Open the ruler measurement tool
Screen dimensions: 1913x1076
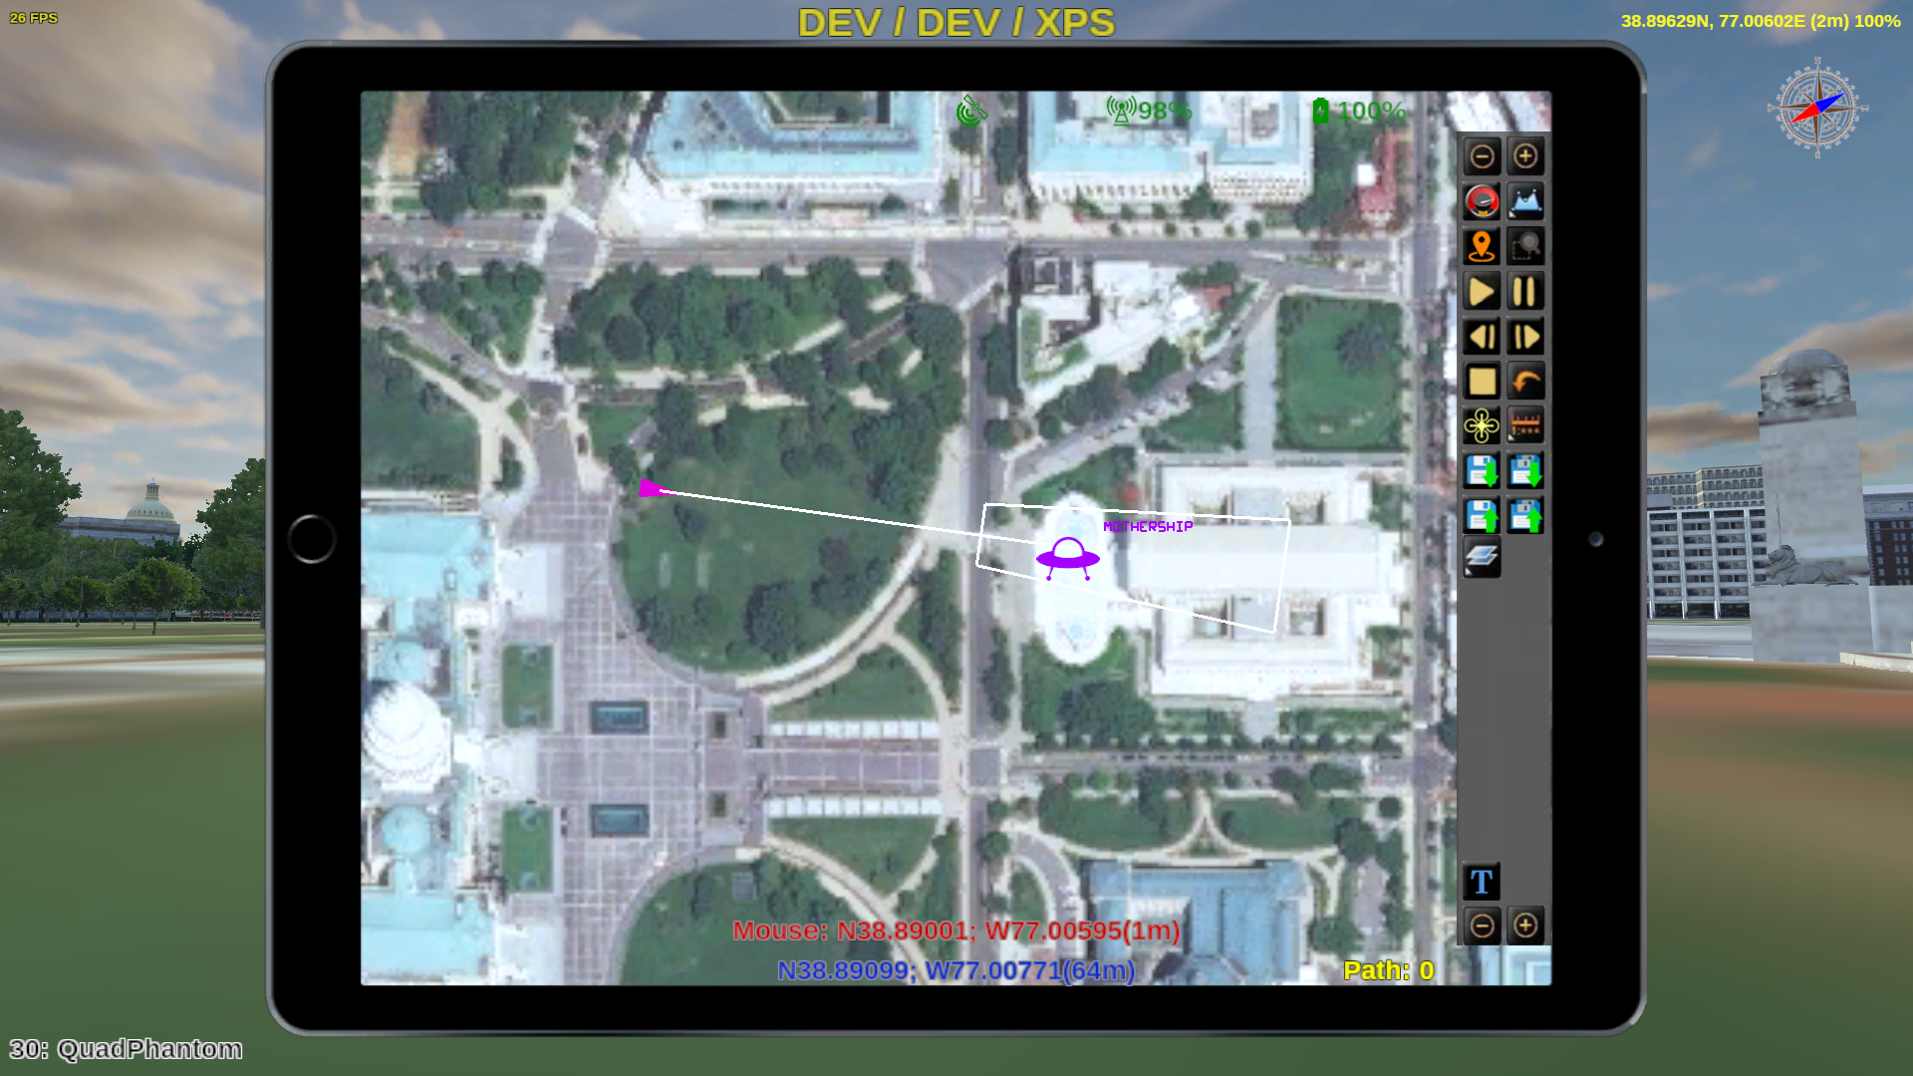[x=1525, y=426]
